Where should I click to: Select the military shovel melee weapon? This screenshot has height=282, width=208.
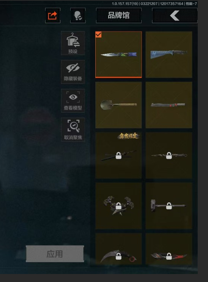click(x=118, y=105)
